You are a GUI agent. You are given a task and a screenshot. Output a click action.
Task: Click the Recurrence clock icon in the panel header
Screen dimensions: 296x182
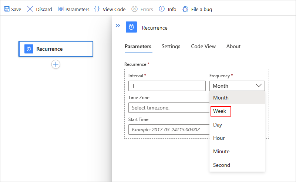click(131, 28)
